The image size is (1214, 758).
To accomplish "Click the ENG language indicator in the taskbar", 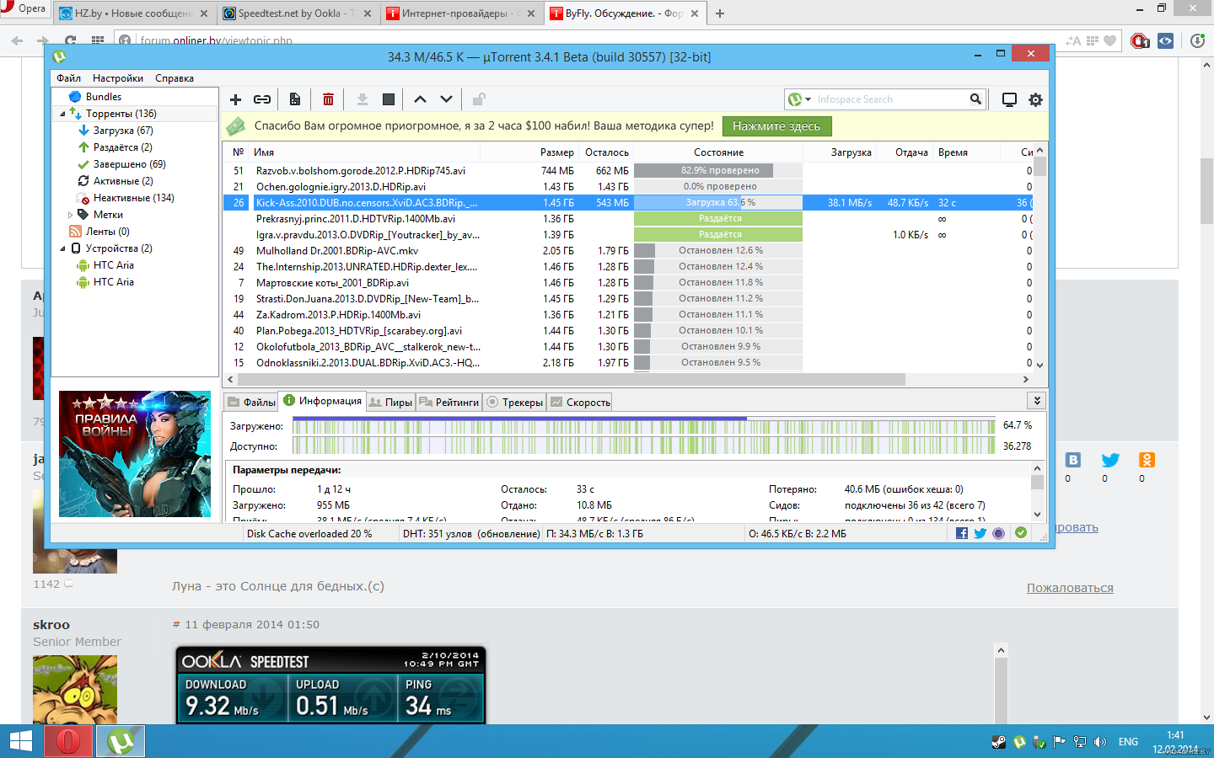I will 1128,742.
